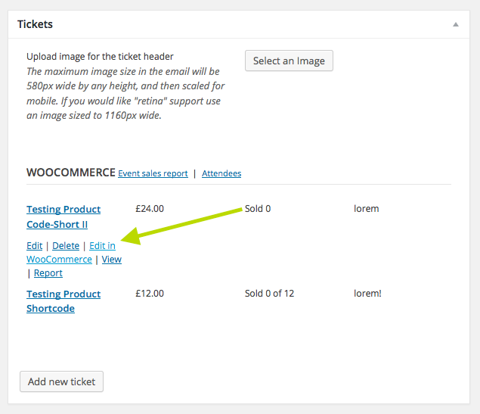Open the Attendees link
480x414 pixels.
click(221, 173)
